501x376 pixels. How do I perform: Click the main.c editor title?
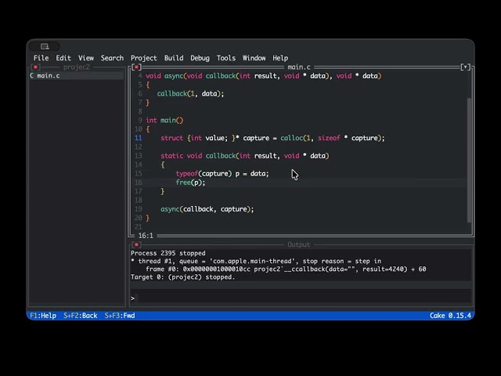click(299, 67)
